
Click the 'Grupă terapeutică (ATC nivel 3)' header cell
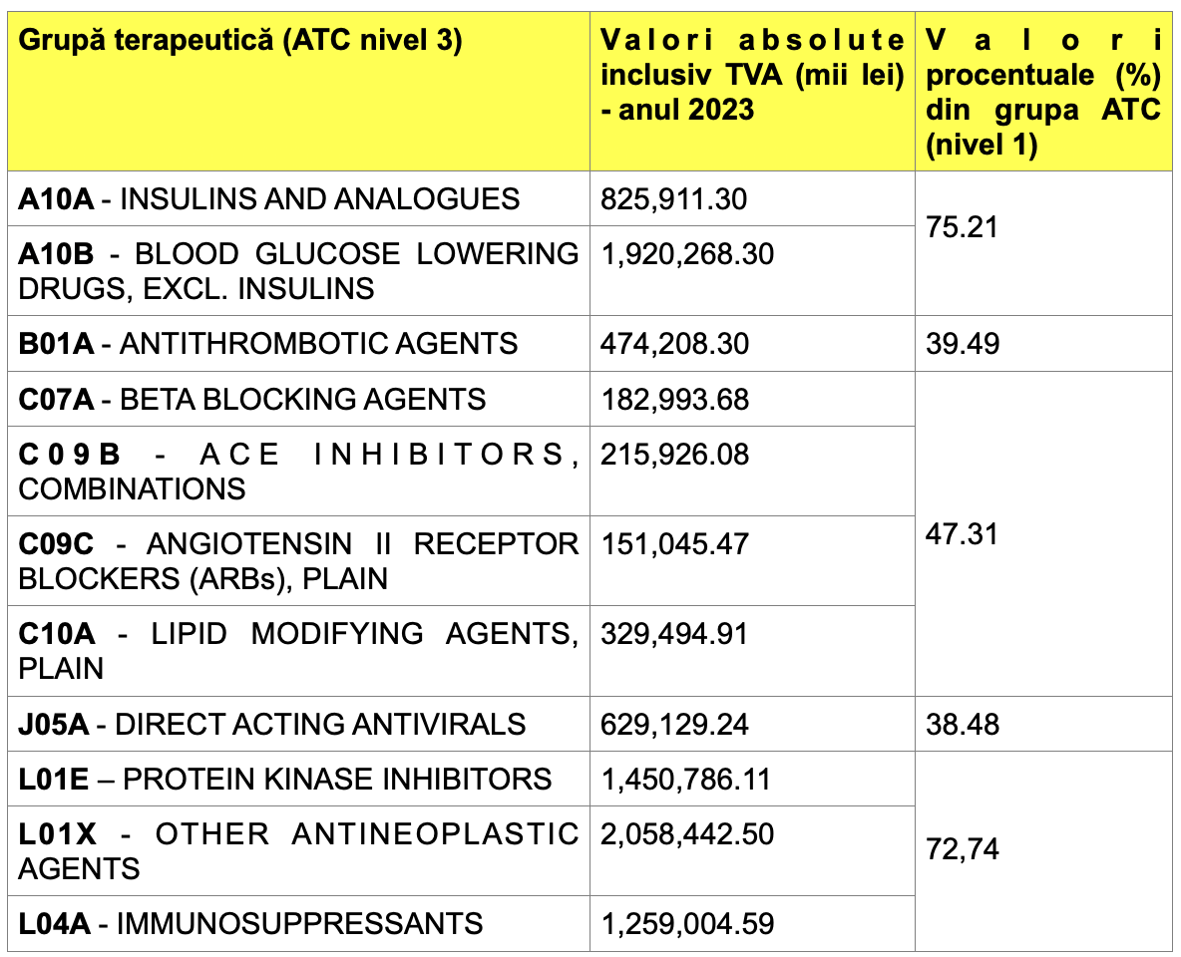point(299,91)
